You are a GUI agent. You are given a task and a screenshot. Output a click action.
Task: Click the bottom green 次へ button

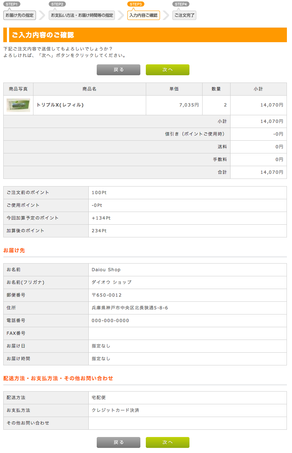(167, 442)
